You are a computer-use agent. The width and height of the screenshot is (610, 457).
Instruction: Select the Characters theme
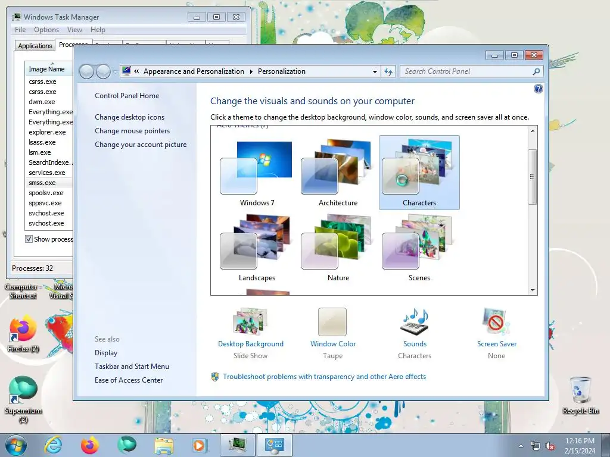point(419,173)
